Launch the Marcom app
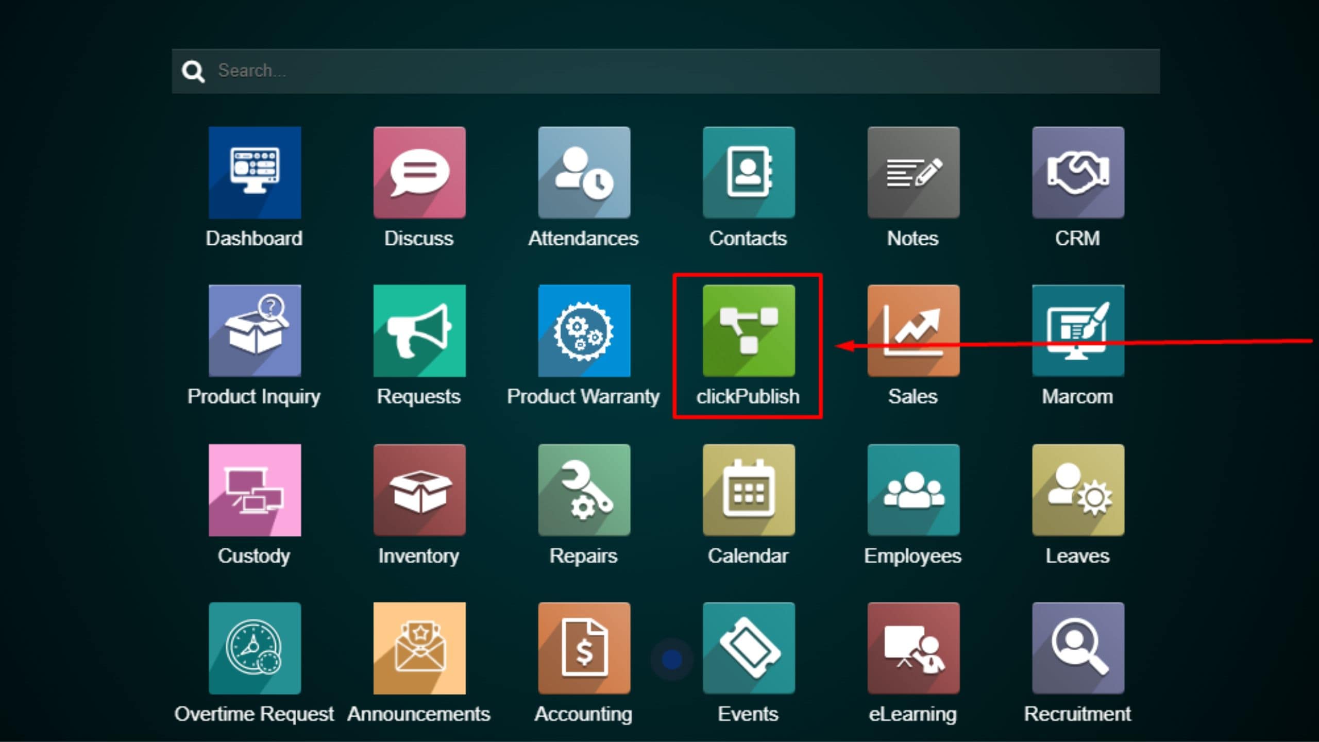Image resolution: width=1319 pixels, height=742 pixels. point(1078,331)
